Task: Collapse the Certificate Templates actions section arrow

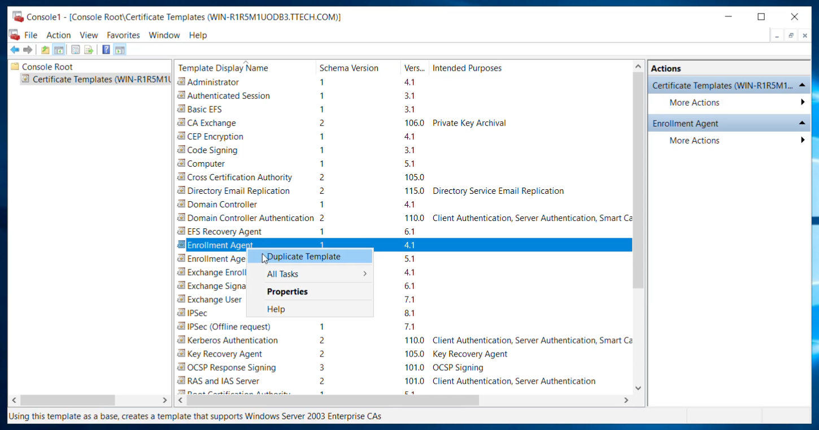Action: click(801, 85)
